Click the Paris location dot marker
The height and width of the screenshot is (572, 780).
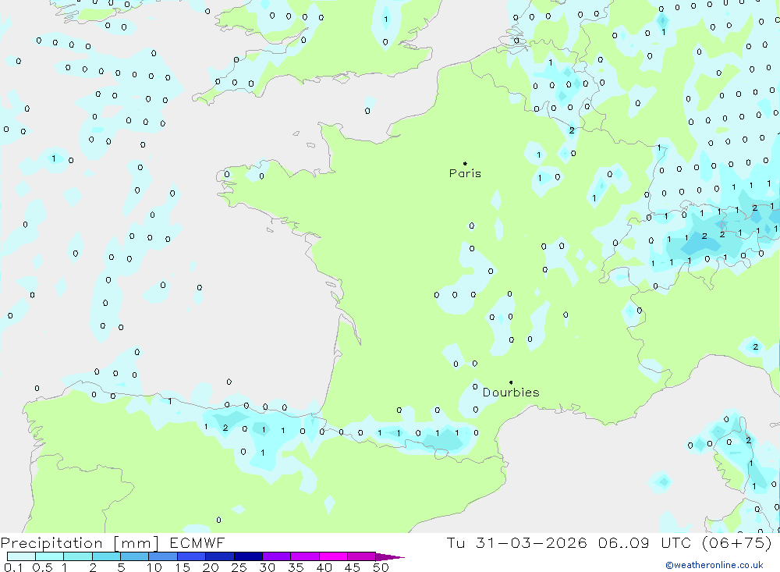coord(465,163)
